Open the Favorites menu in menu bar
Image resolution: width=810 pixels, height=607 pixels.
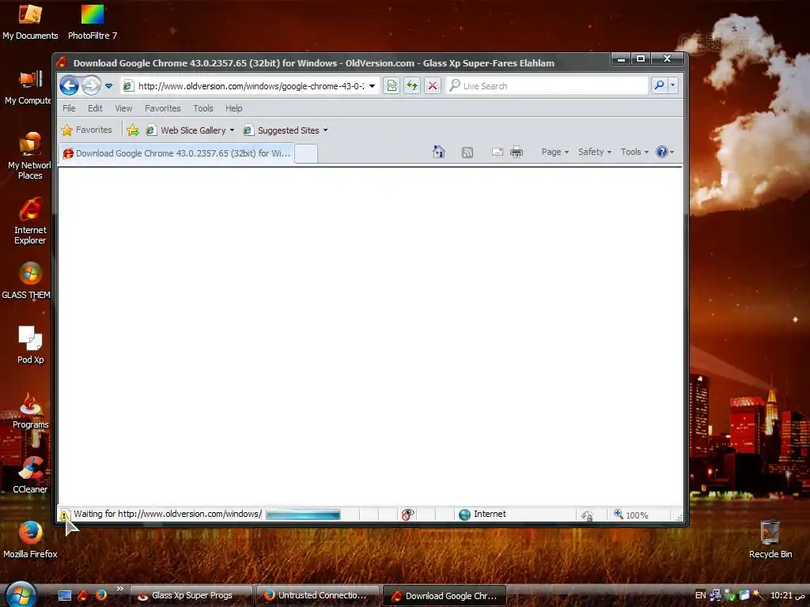coord(163,108)
